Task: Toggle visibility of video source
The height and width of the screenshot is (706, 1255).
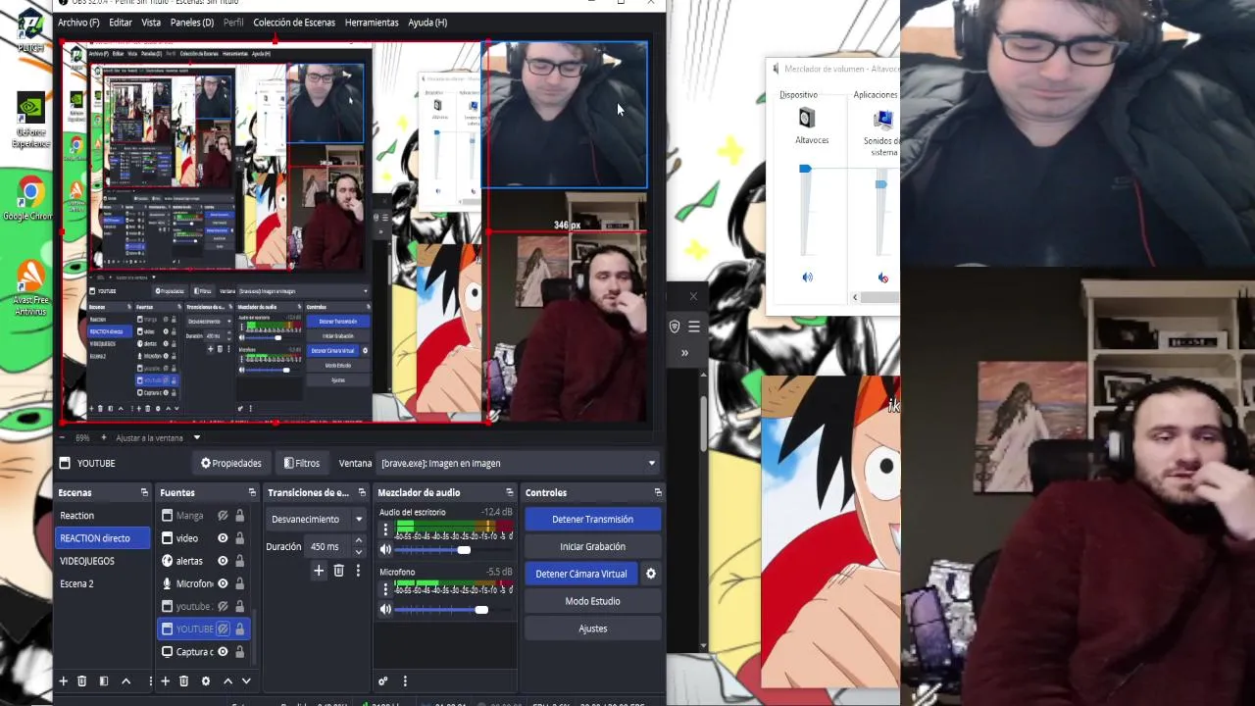Action: pos(223,538)
